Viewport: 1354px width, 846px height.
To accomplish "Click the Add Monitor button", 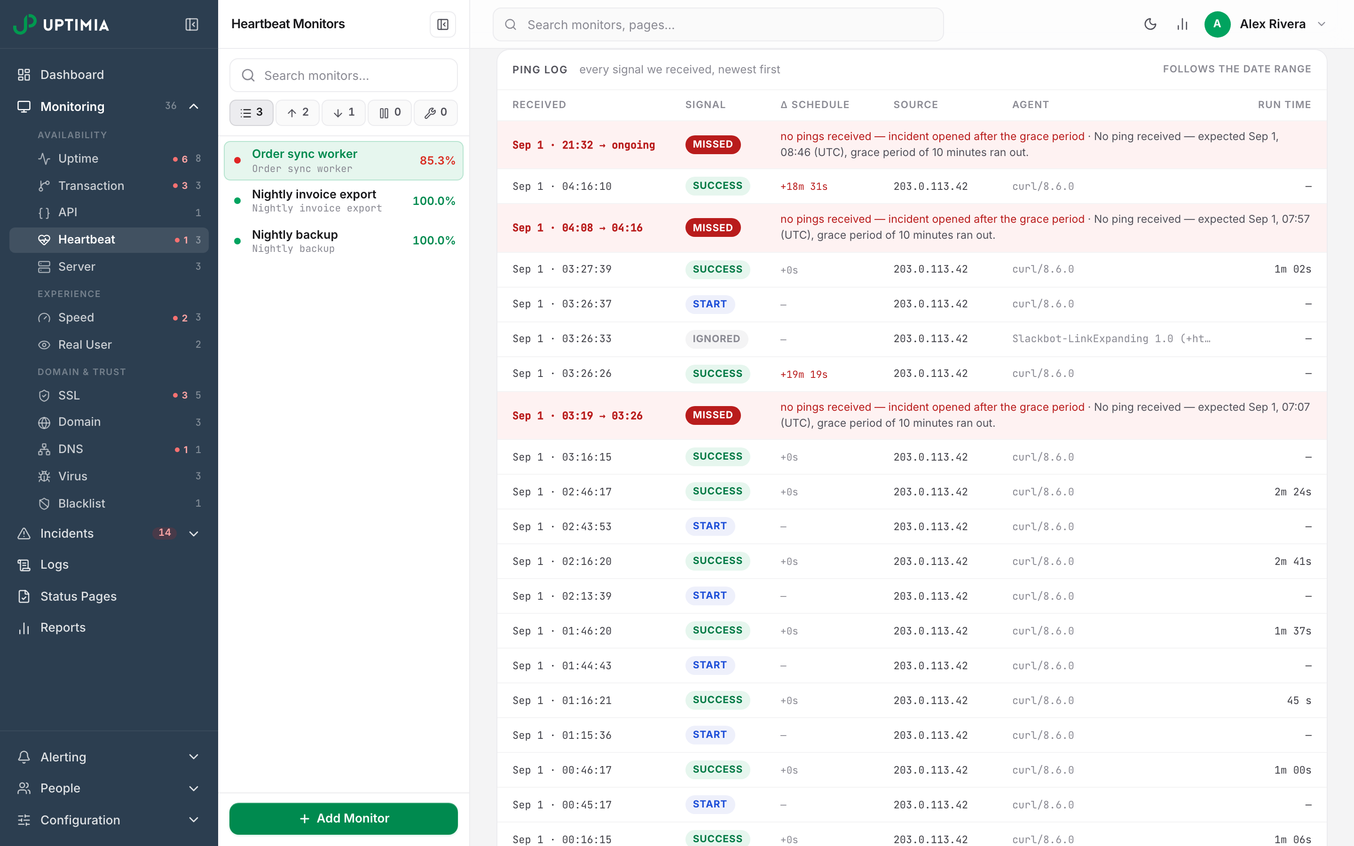I will click(x=344, y=819).
